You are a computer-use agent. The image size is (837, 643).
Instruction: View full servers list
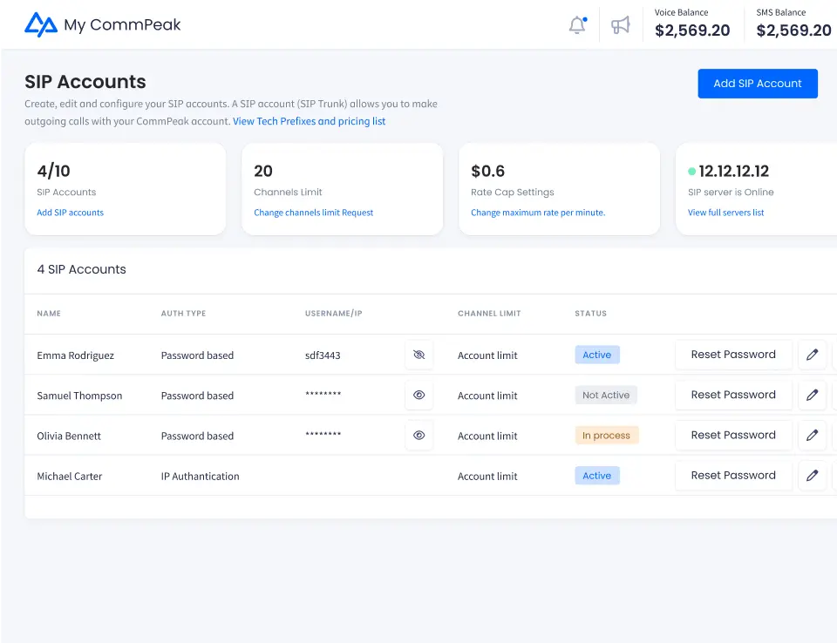click(x=725, y=213)
